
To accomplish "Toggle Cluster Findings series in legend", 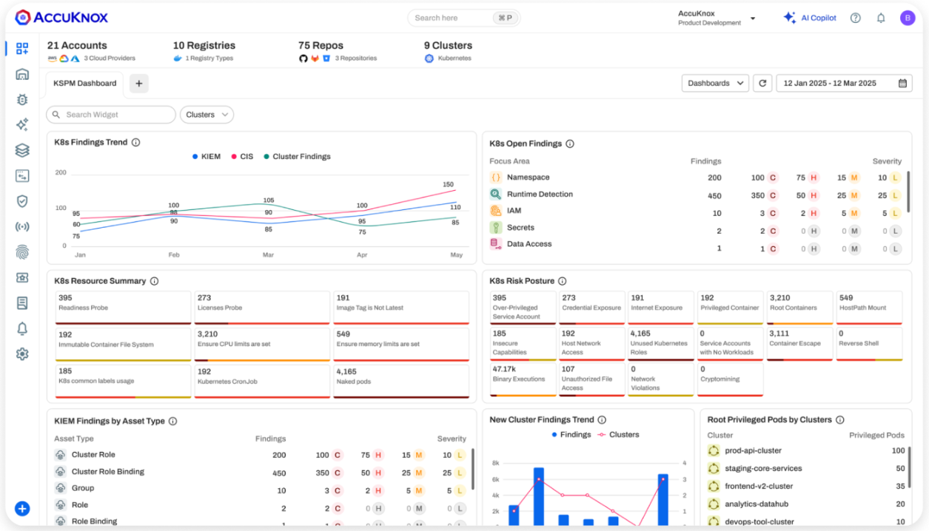I will pos(297,157).
